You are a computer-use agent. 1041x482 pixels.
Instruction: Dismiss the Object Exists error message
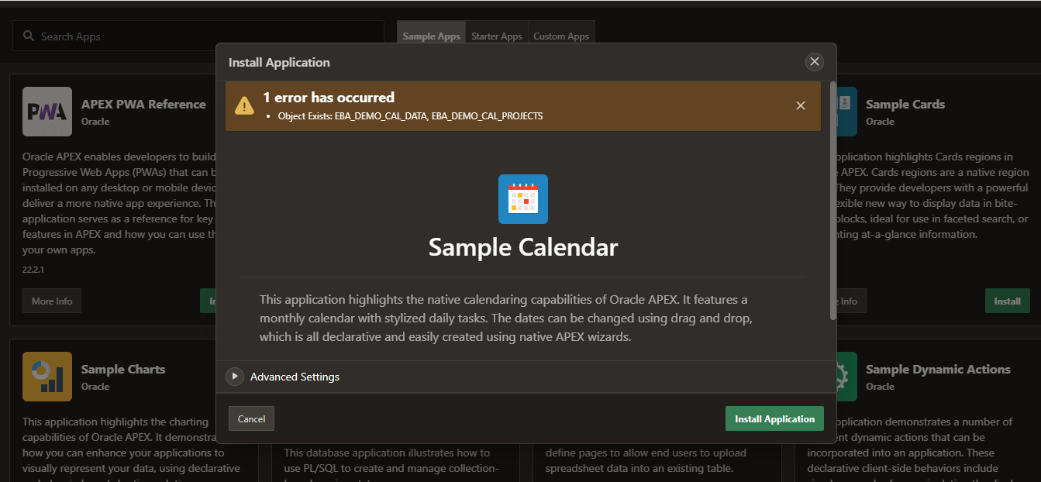(x=801, y=105)
